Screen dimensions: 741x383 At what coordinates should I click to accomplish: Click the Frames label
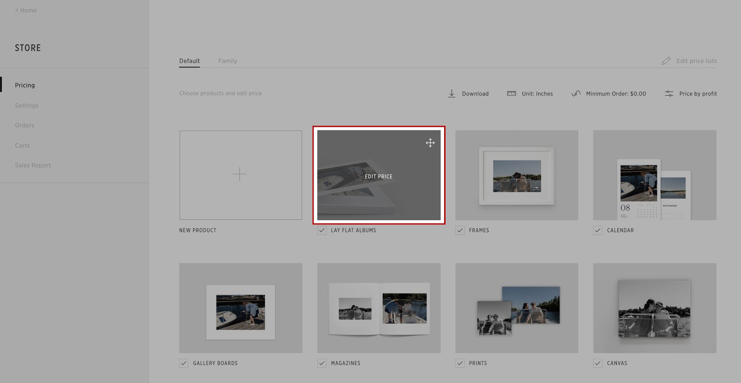coord(479,230)
